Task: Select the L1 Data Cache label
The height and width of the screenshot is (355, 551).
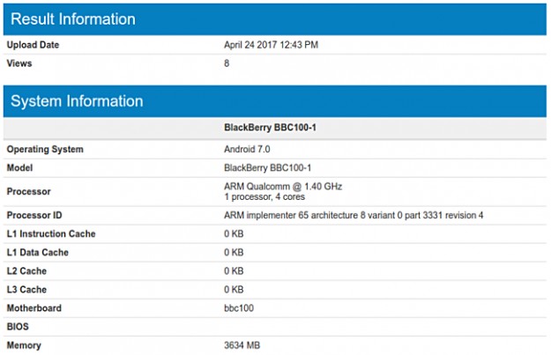Action: pyautogui.click(x=37, y=253)
